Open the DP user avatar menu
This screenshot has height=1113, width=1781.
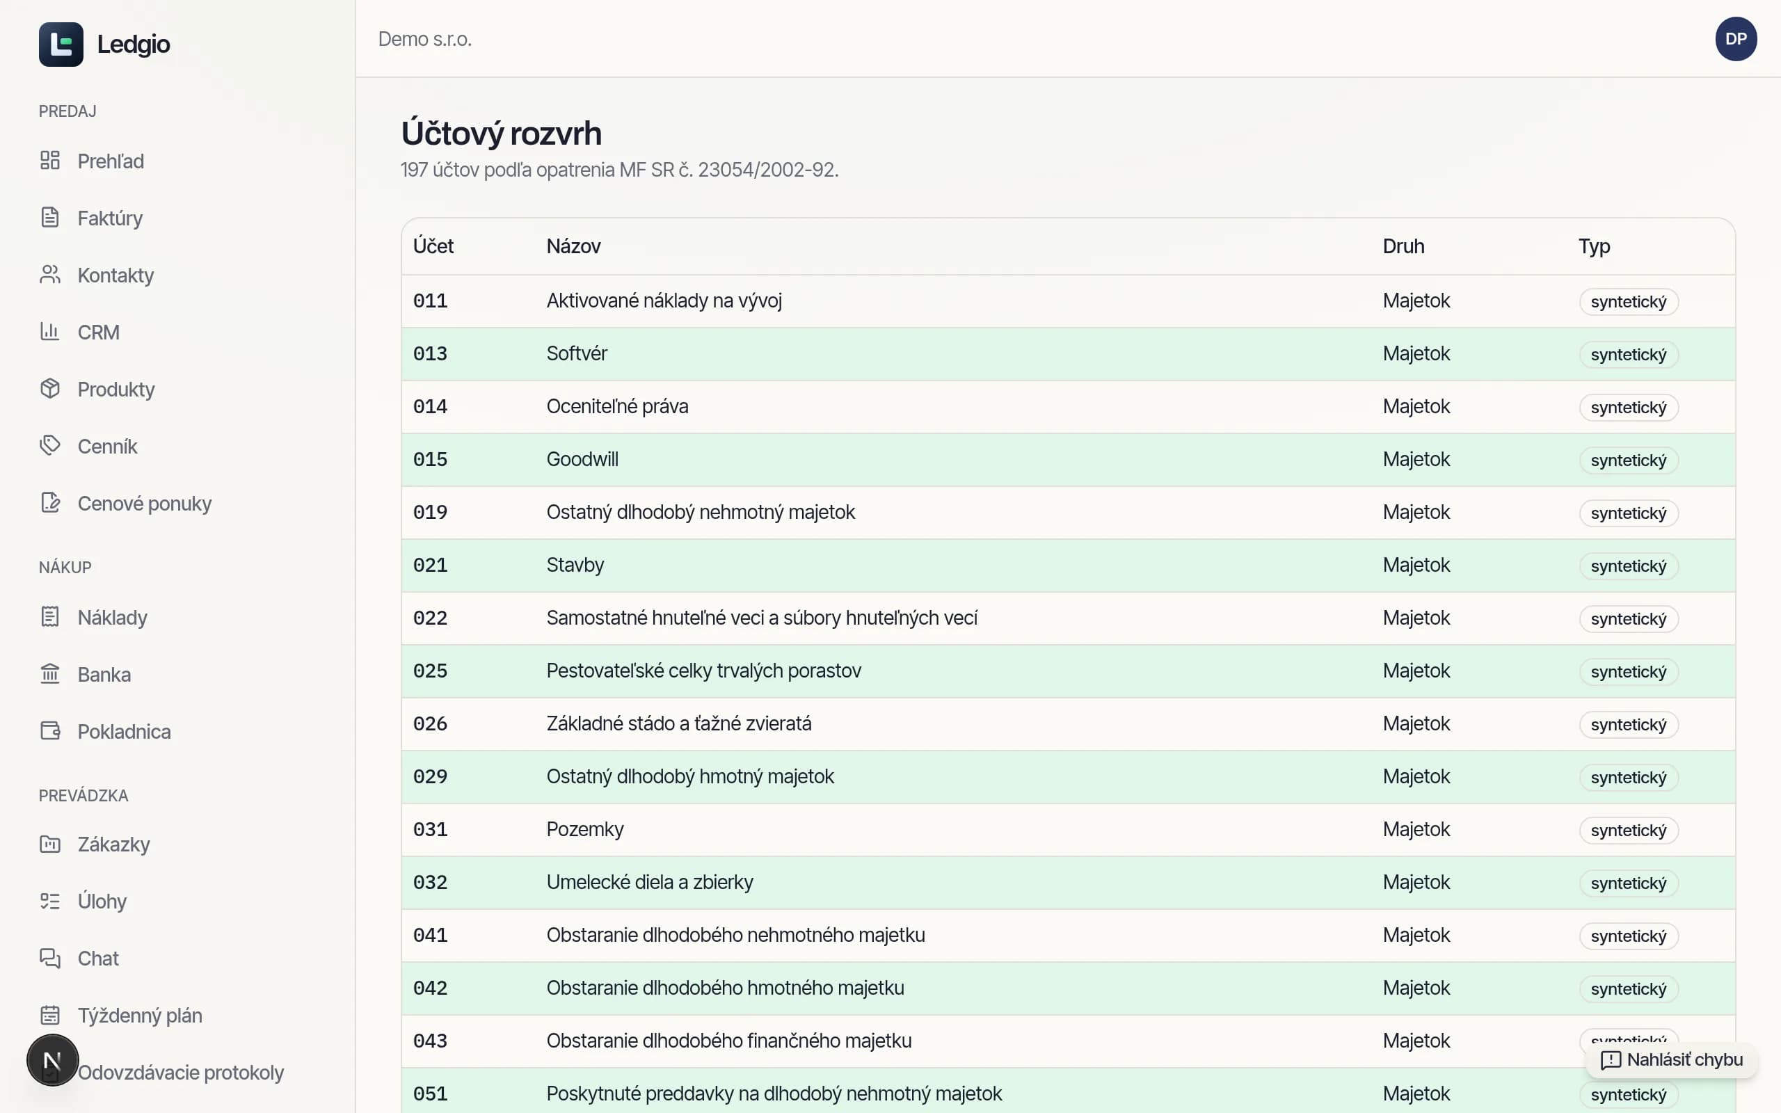coord(1735,39)
